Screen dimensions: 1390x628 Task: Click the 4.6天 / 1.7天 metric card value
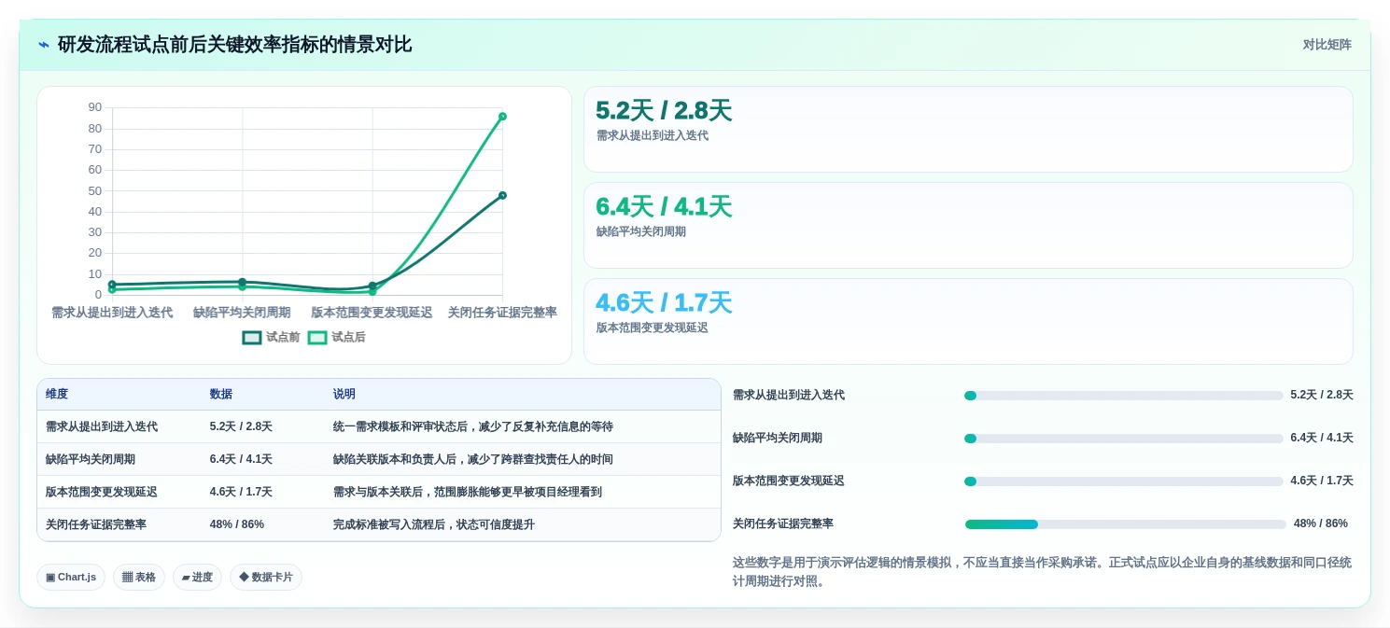point(664,303)
